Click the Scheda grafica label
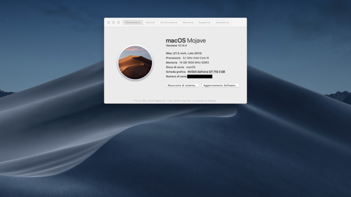Image resolution: width=351 pixels, height=197 pixels. [176, 72]
